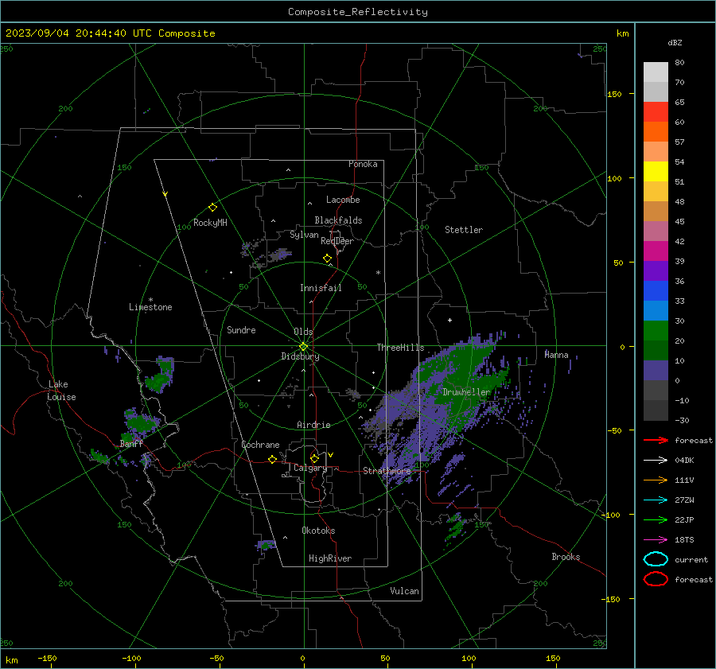Click the green echo cell east of Limestone
This screenshot has width=716, height=669.
[160, 375]
